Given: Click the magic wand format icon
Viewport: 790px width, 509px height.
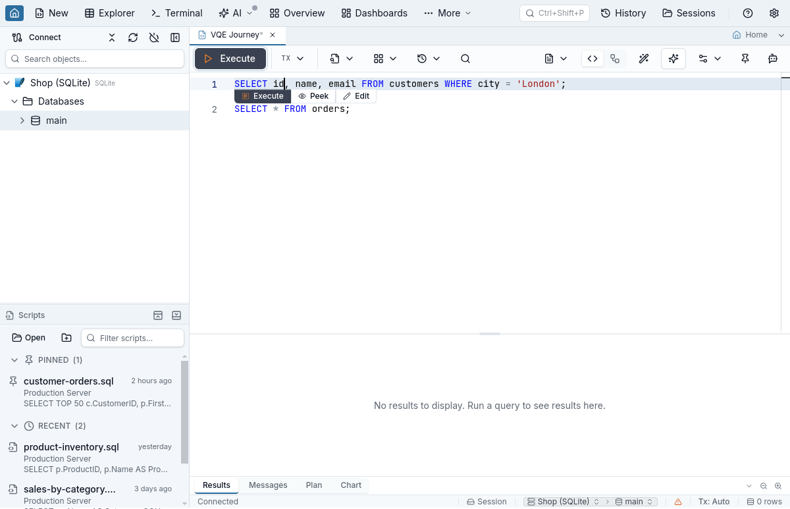Looking at the screenshot, I should 644,59.
